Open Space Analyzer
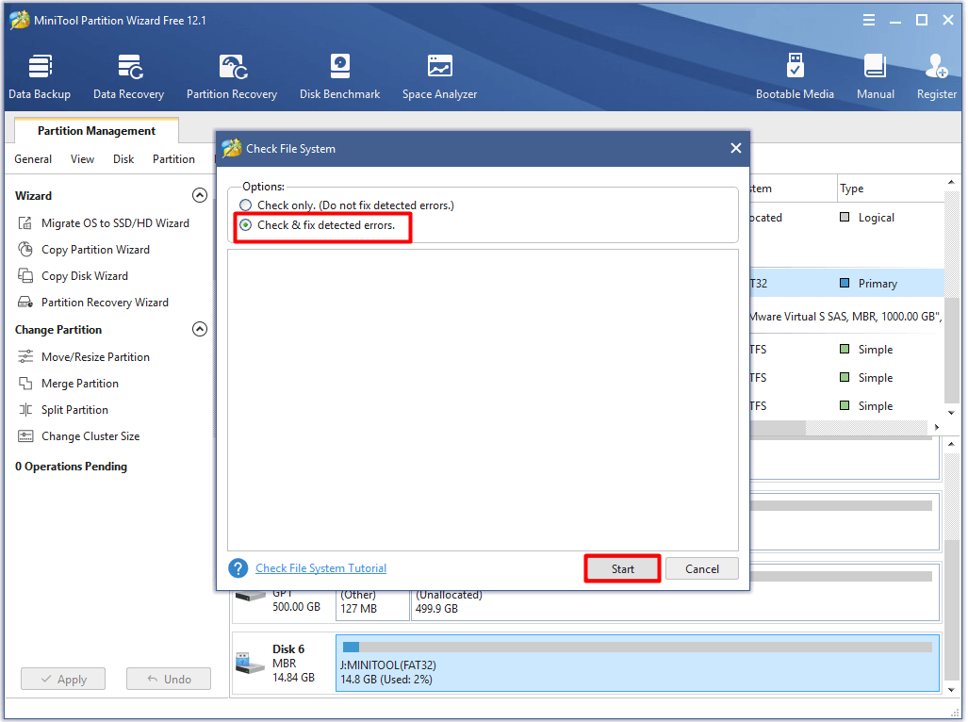Viewport: 968px width, 722px height. [439, 76]
